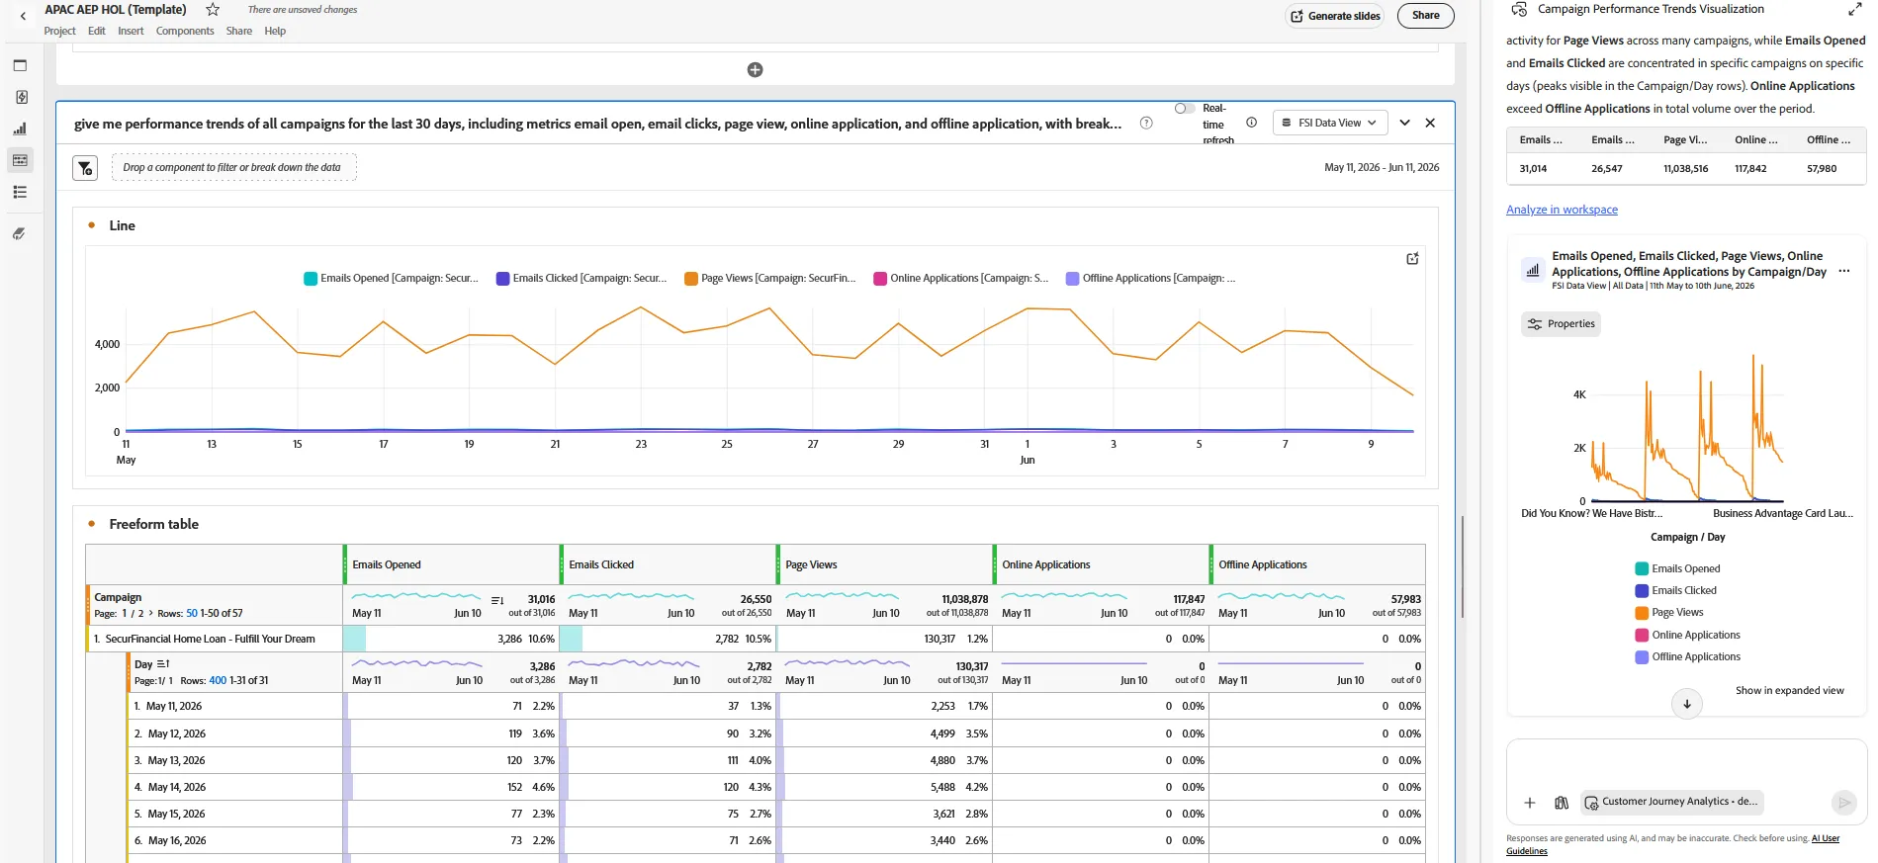Screen dimensions: 1878x863
Task: Open the Insert menu
Action: point(131,31)
